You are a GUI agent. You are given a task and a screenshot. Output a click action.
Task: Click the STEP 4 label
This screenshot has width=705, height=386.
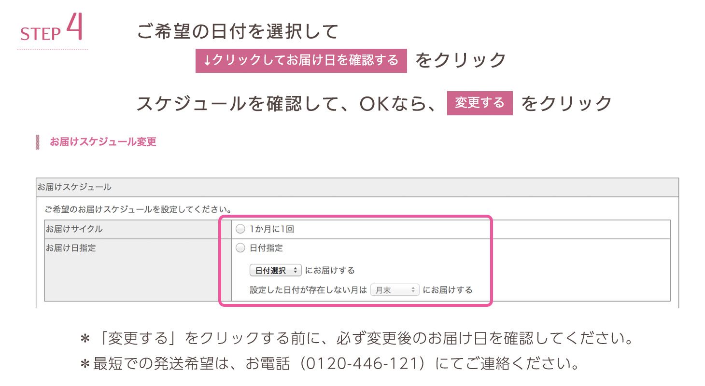click(x=53, y=29)
